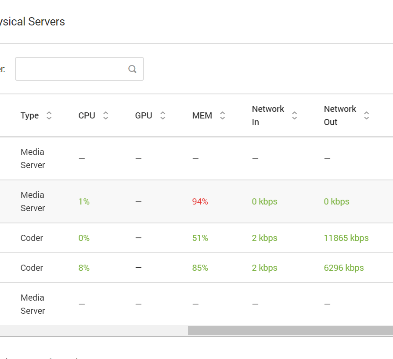Click the sort arrows next to MEM

point(223,115)
